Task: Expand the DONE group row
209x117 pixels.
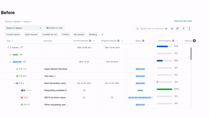Action: [10, 55]
